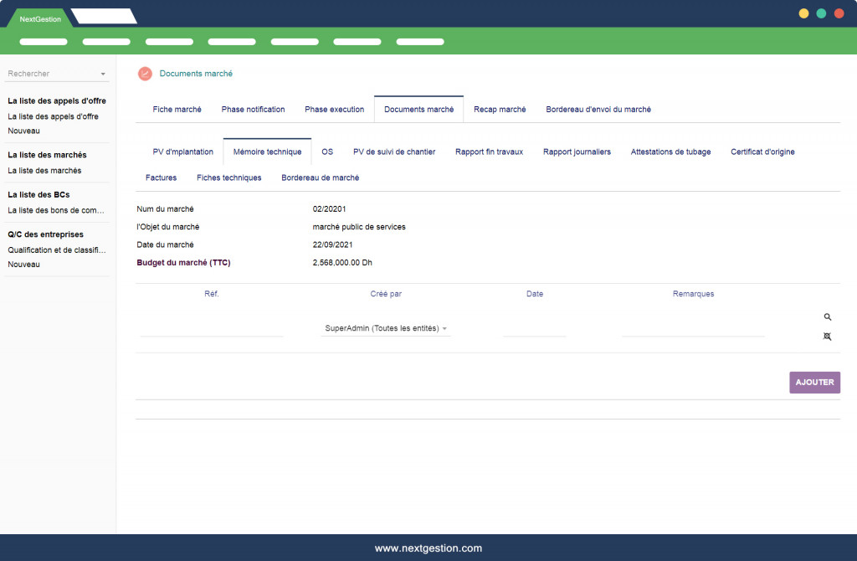The image size is (857, 561).
Task: Switch to the Factures sub-tab
Action: tap(161, 178)
